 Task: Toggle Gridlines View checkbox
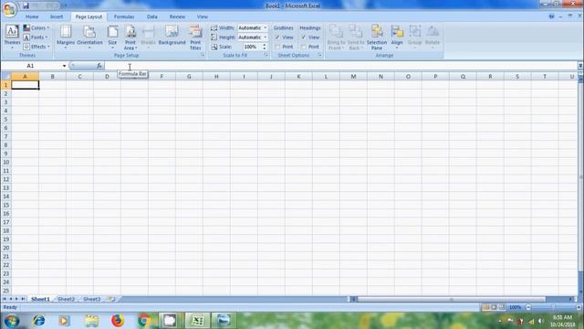pyautogui.click(x=277, y=37)
